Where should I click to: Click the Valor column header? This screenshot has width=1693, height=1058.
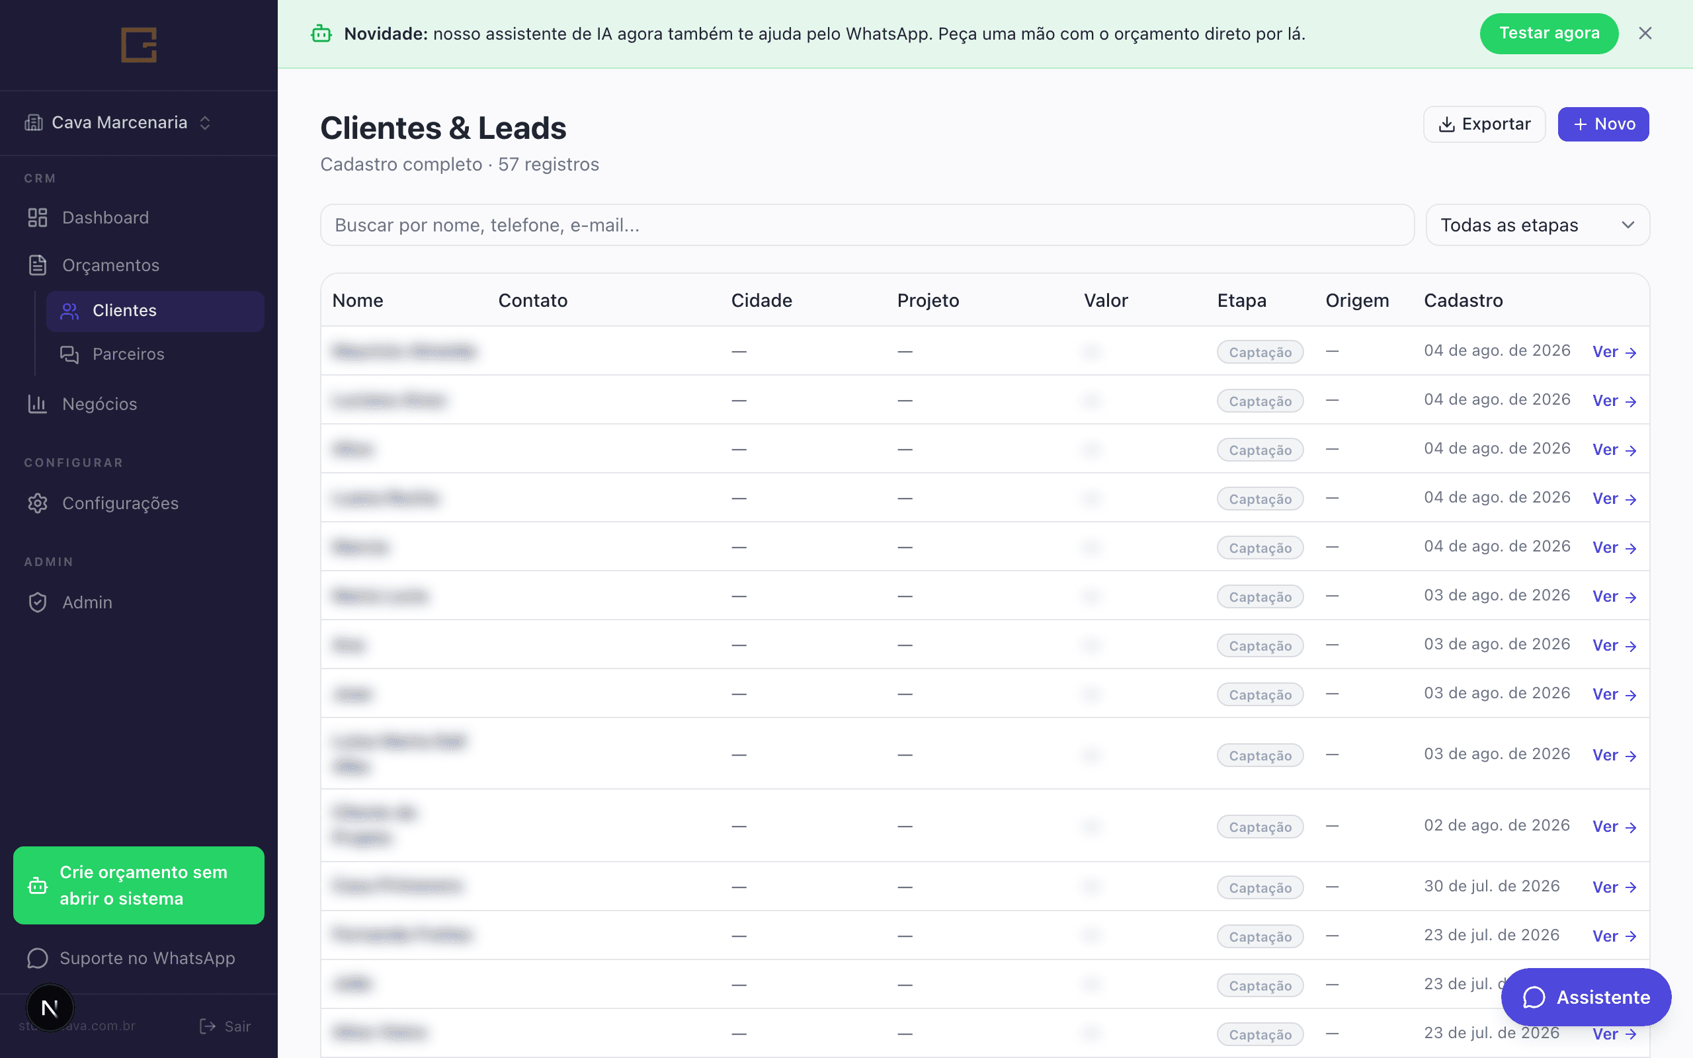click(1106, 301)
